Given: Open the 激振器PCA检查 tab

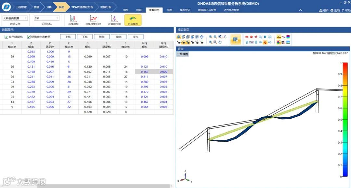Looking at the screenshot, I should coord(207,10).
